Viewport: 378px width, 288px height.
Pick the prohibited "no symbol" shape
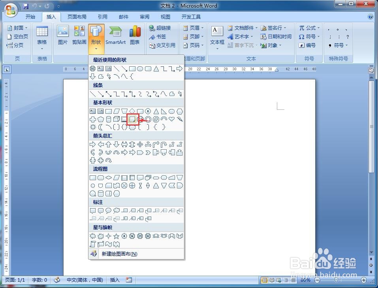(156, 119)
